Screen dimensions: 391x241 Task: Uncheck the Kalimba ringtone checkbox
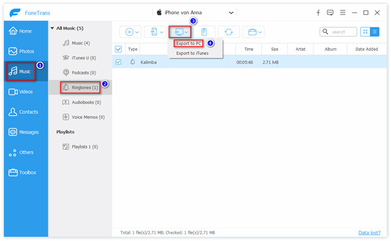[118, 62]
